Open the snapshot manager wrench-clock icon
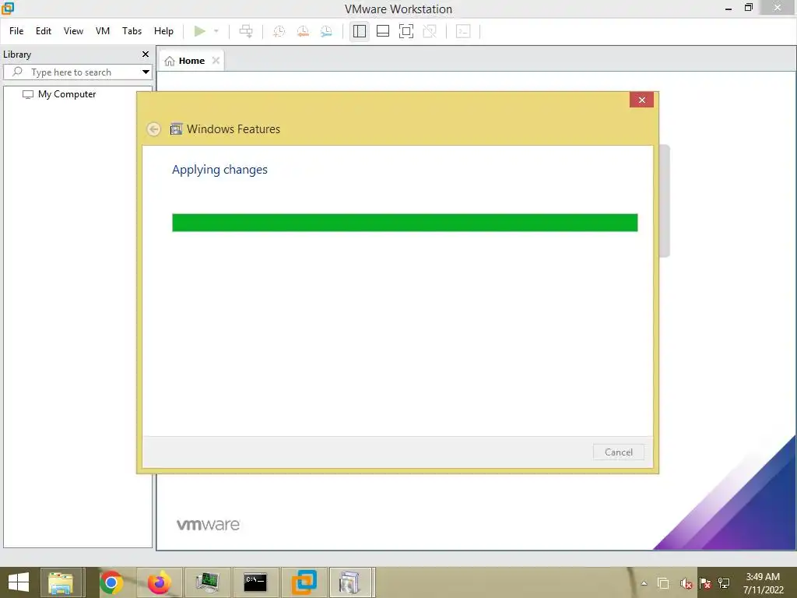 pos(326,31)
